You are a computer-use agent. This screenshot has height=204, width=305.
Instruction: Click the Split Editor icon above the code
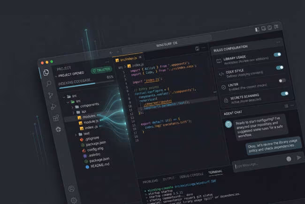[197, 48]
